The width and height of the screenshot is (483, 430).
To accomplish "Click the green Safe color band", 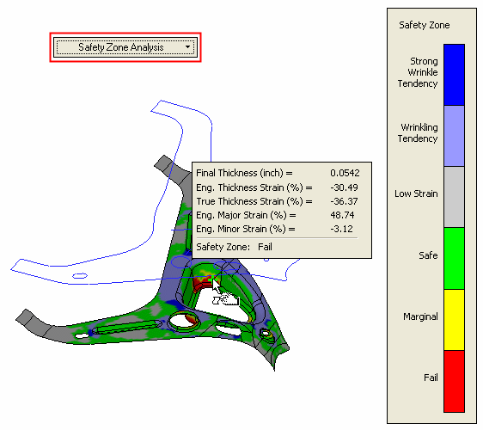I will pos(454,258).
